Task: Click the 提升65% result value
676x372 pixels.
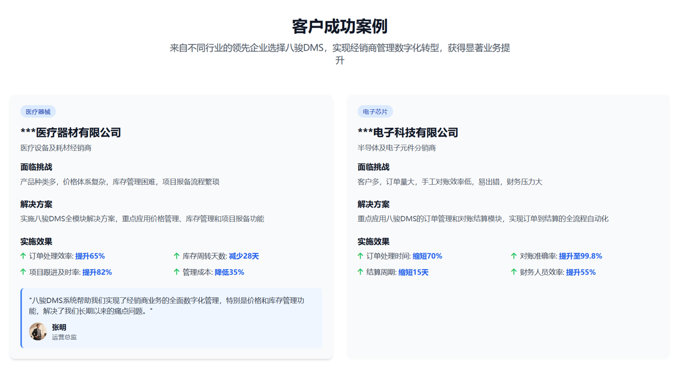Action: pyautogui.click(x=90, y=256)
